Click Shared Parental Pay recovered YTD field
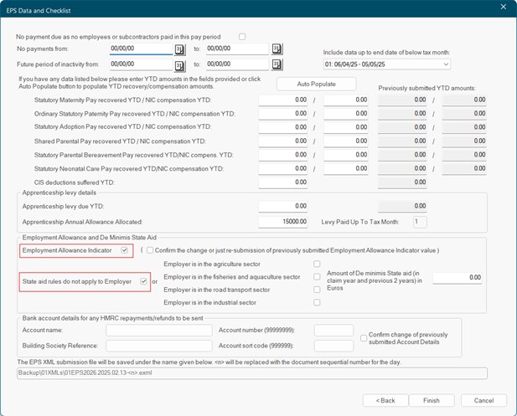The width and height of the screenshot is (517, 416). point(283,141)
